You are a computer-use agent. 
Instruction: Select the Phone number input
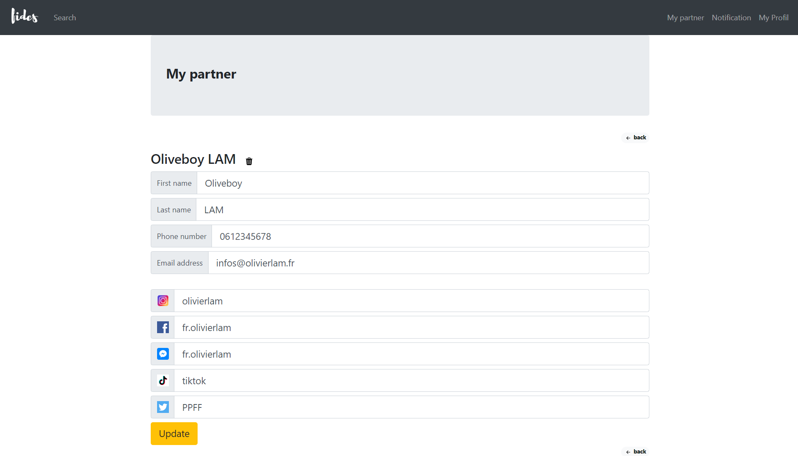430,236
